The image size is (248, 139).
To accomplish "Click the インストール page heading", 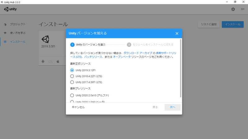I will [x=53, y=24].
